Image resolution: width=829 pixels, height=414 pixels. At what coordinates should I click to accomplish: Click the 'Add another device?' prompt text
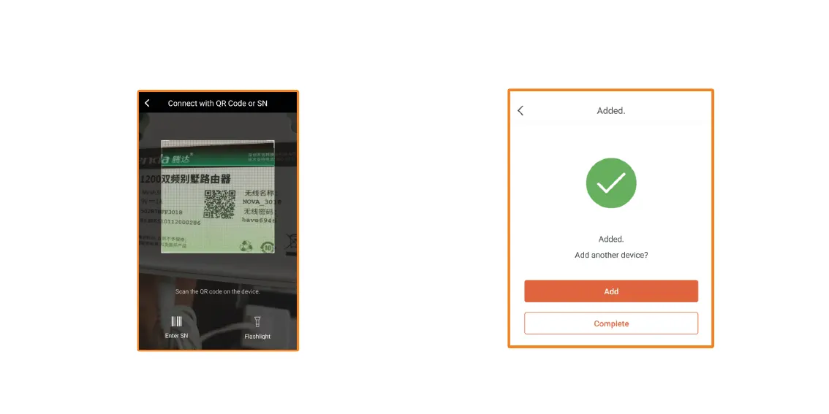(611, 255)
